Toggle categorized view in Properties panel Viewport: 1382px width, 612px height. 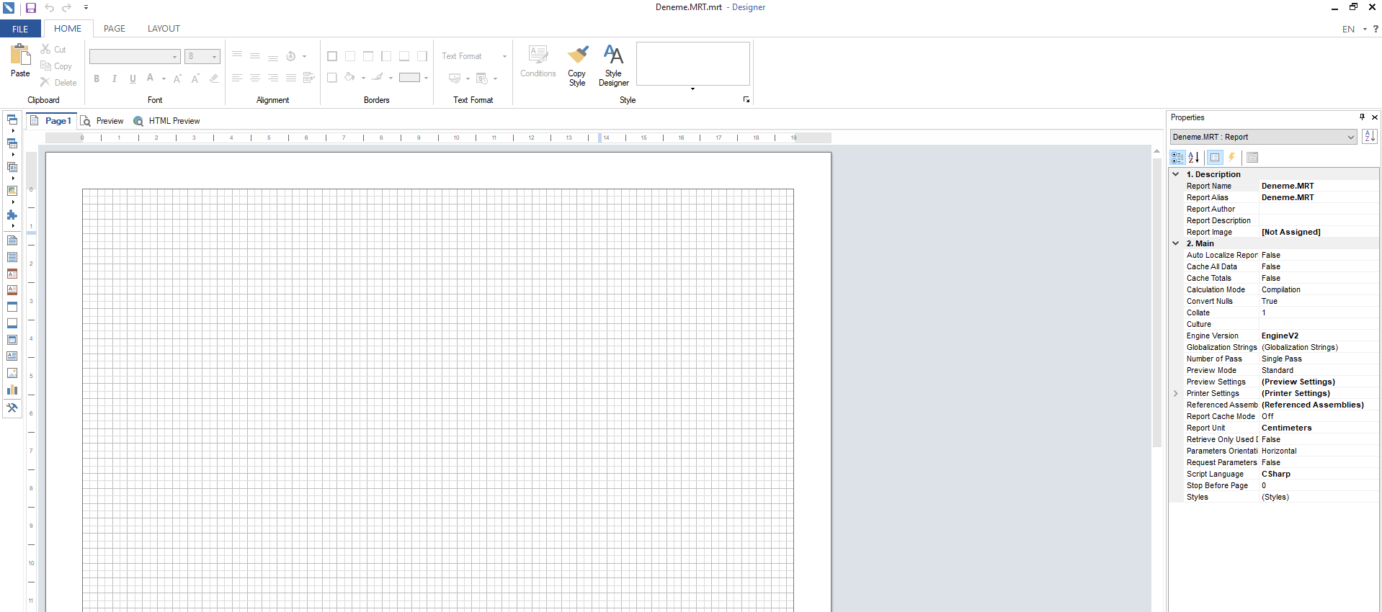click(x=1177, y=158)
